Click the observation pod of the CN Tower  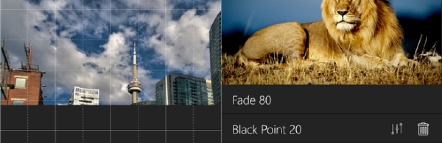(135, 87)
